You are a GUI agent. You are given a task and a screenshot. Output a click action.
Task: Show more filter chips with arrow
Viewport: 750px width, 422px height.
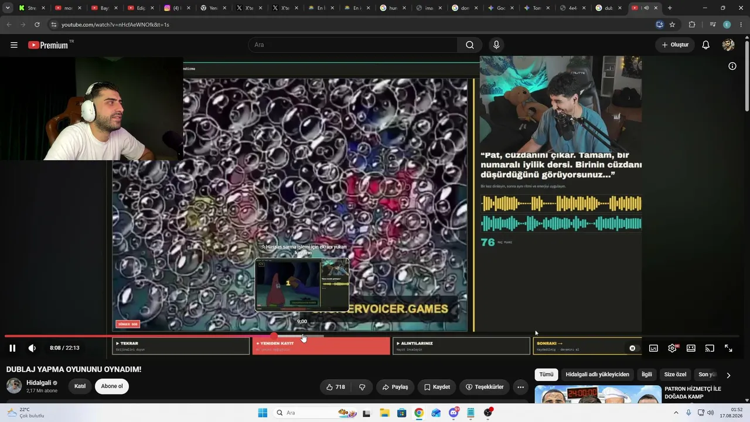click(x=728, y=375)
